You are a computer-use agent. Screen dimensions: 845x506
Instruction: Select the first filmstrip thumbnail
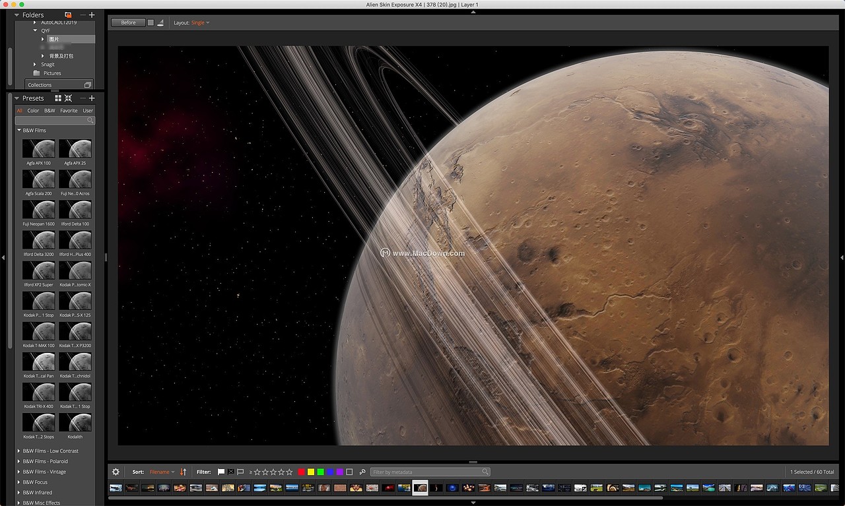(116, 488)
